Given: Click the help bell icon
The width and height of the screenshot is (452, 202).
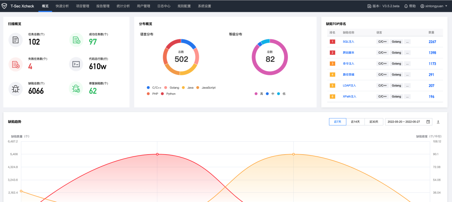Looking at the screenshot, I should pos(406,6).
